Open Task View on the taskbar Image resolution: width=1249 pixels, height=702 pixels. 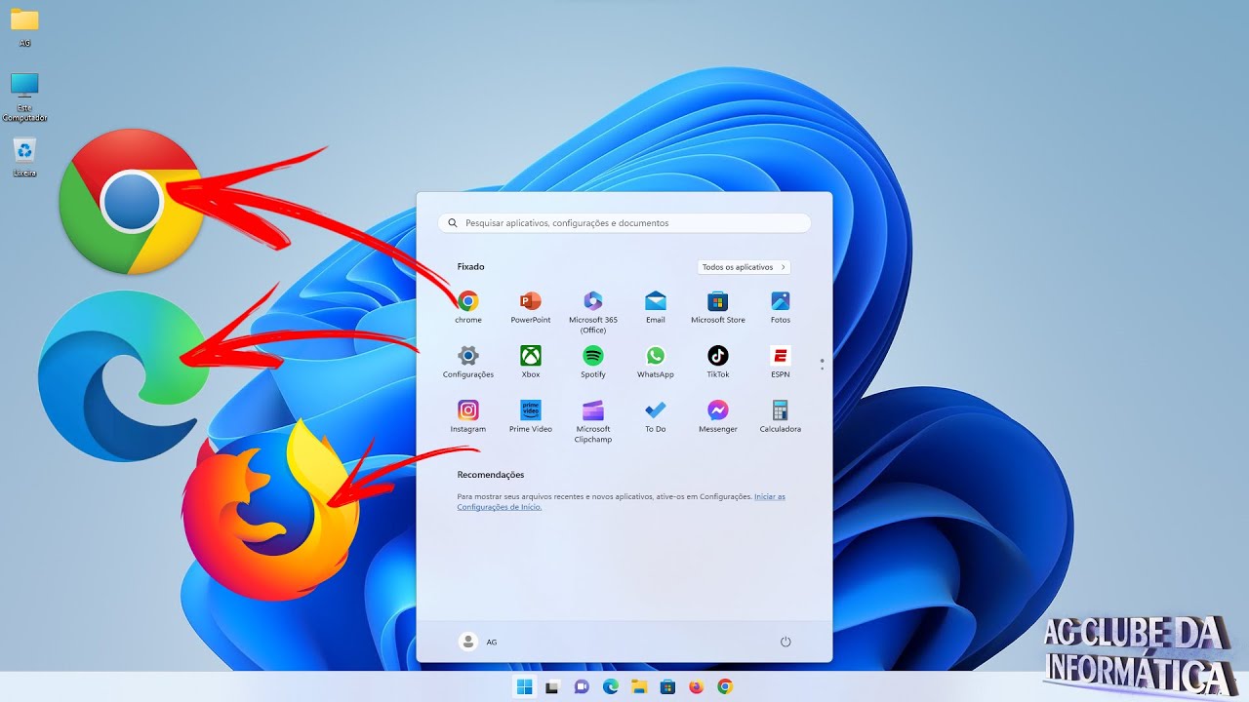pos(552,686)
